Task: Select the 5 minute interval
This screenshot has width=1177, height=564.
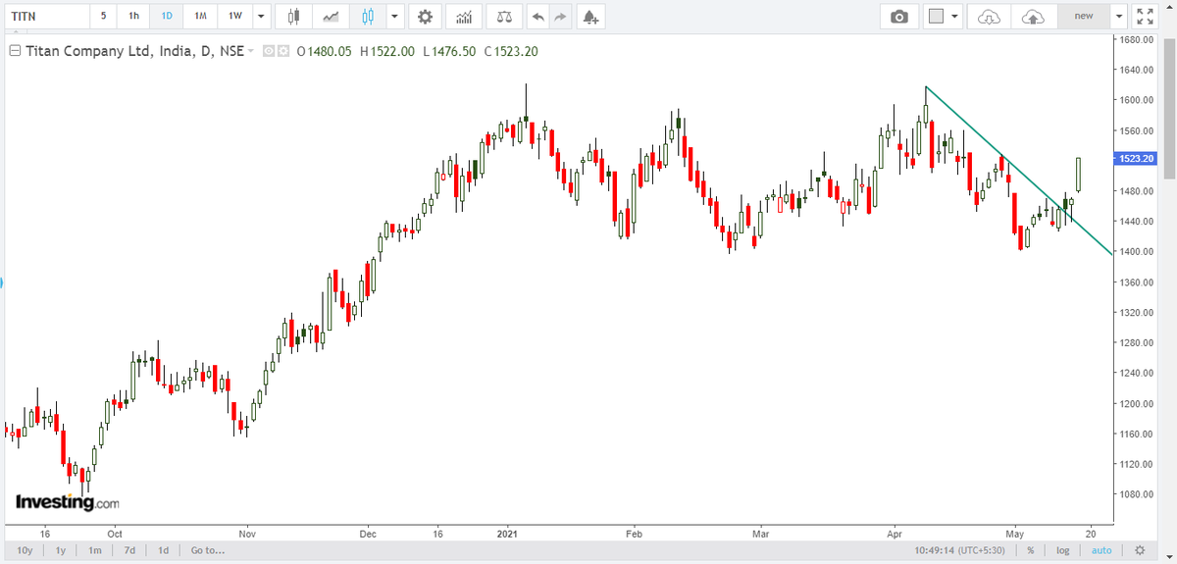Action: 103,17
